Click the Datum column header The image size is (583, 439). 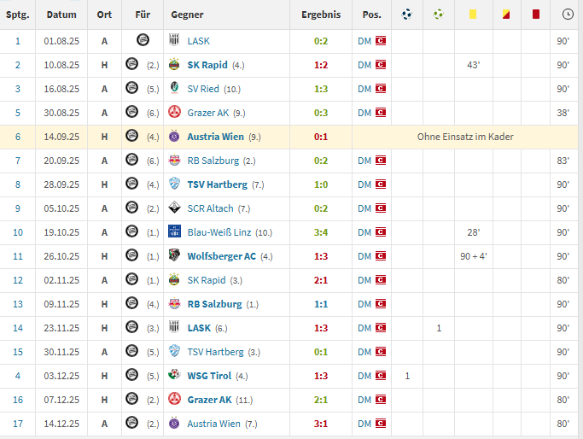(x=61, y=15)
